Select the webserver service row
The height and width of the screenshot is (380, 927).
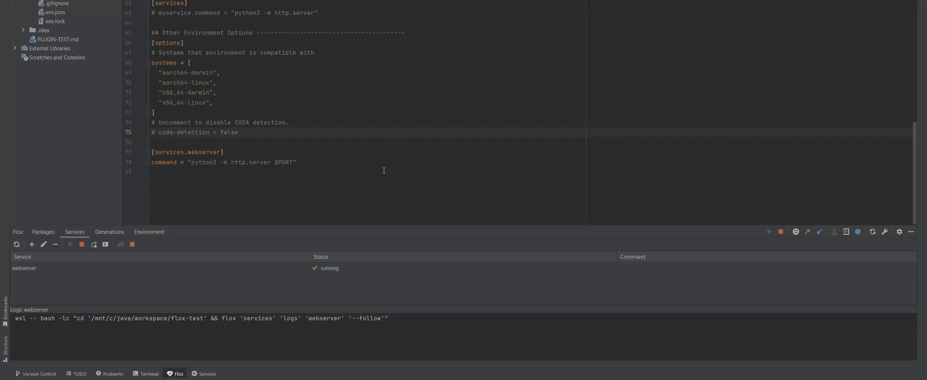click(x=463, y=268)
